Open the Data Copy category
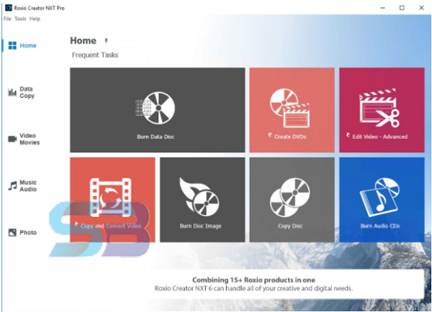The height and width of the screenshot is (312, 432). tap(22, 92)
